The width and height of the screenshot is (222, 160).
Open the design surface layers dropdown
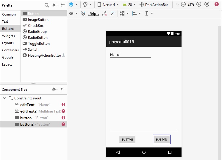click(73, 5)
